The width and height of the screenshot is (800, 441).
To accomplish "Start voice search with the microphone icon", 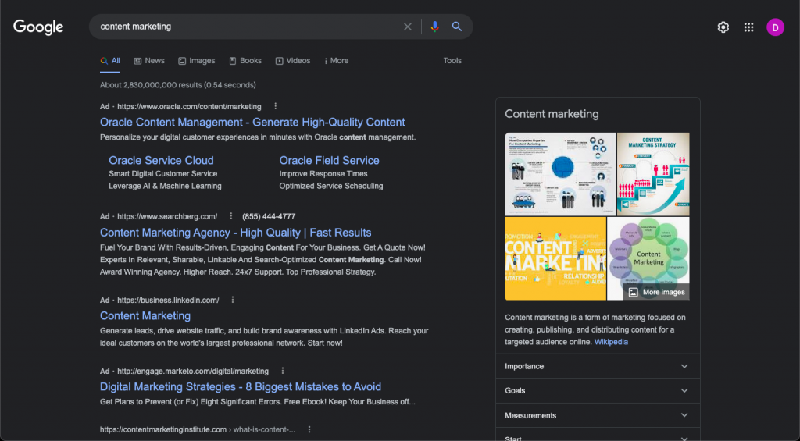I will pos(434,27).
